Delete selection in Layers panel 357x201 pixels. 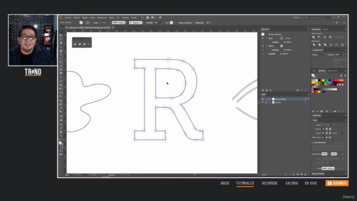[x=305, y=174]
